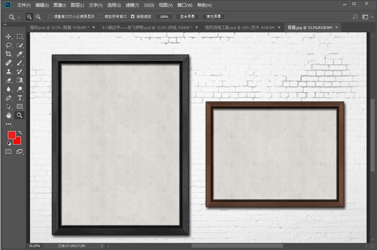Expand the status bar info arrow
The width and height of the screenshot is (377, 250).
(102, 246)
